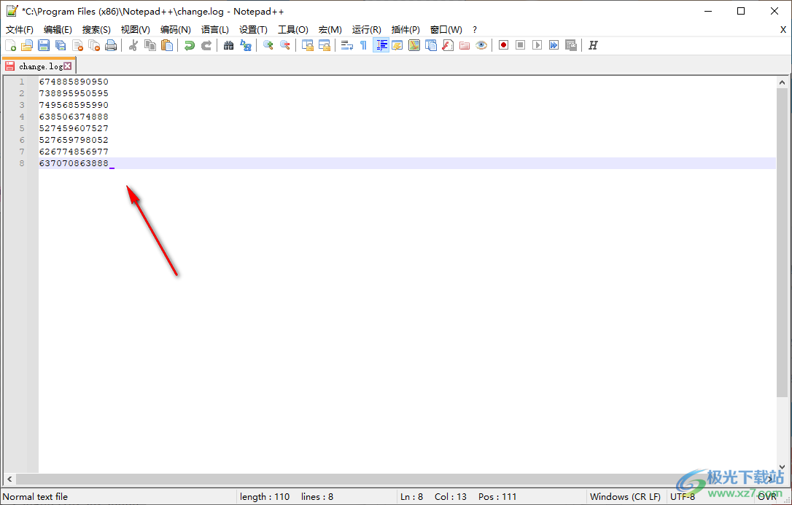Open the Function List panel

[448, 45]
